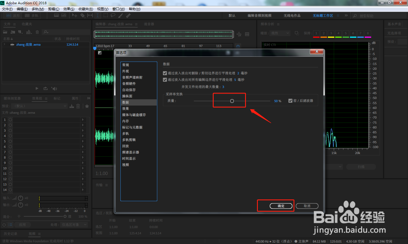Select the Razor tool in toolbar

[82, 15]
